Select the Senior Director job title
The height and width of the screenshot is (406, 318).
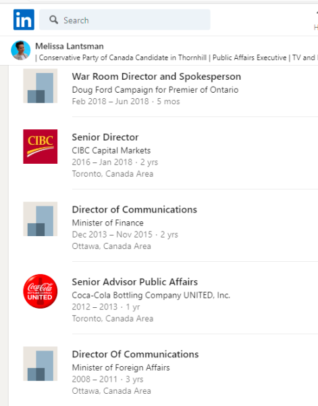tap(105, 137)
